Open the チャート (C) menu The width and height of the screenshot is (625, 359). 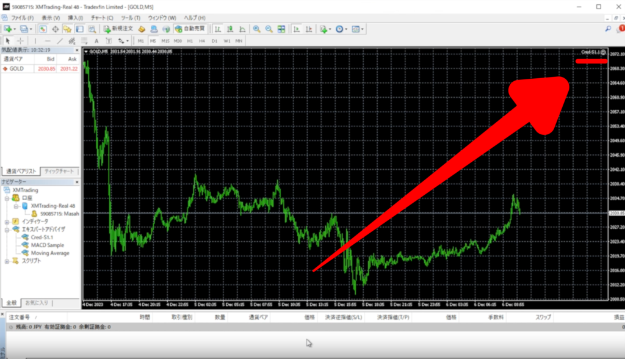point(98,18)
